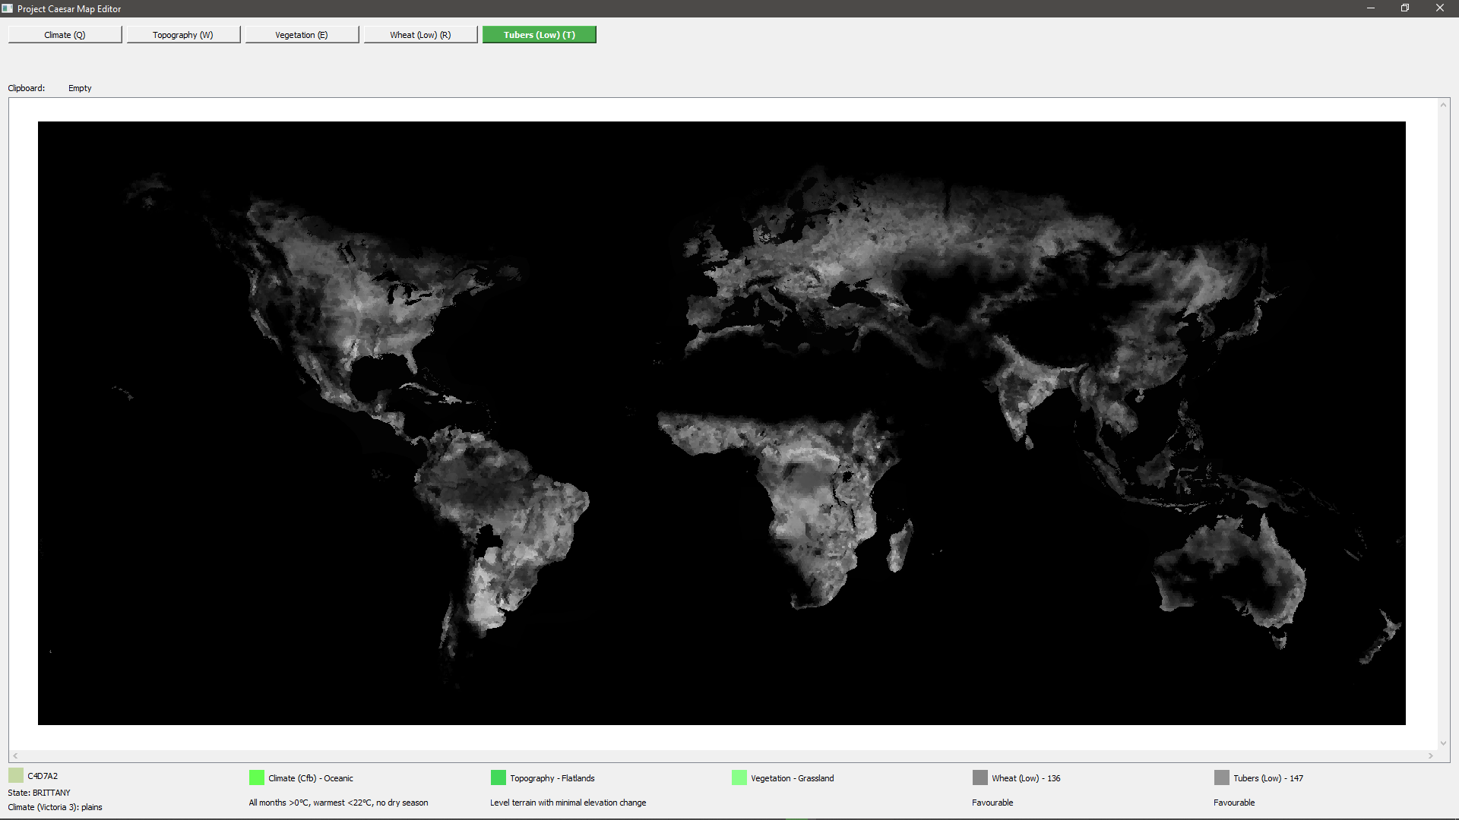Image resolution: width=1459 pixels, height=820 pixels.
Task: Minimize the Map Editor window
Action: [1371, 8]
